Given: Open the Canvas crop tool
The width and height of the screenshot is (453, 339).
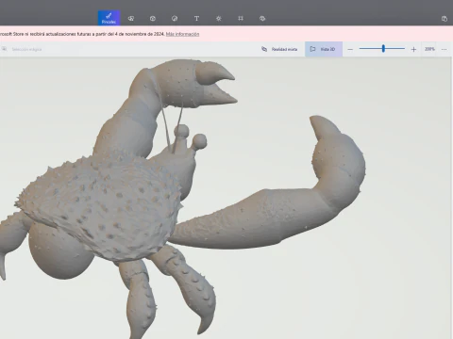Looking at the screenshot, I should (241, 19).
